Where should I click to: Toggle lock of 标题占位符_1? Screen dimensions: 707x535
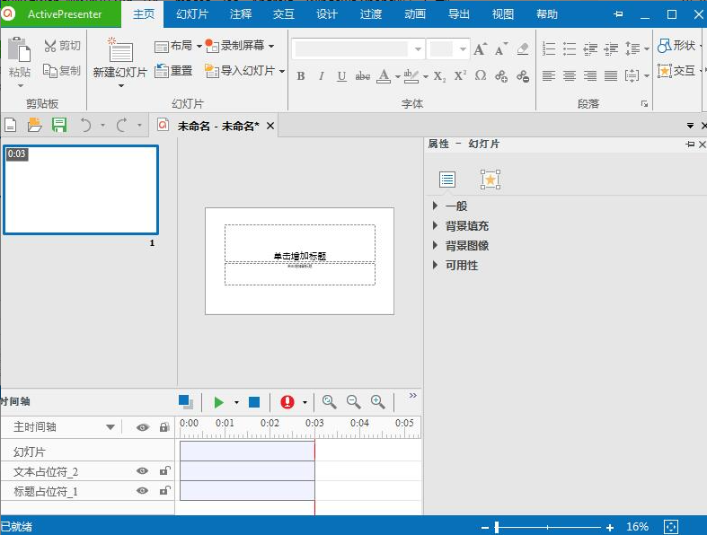[164, 491]
